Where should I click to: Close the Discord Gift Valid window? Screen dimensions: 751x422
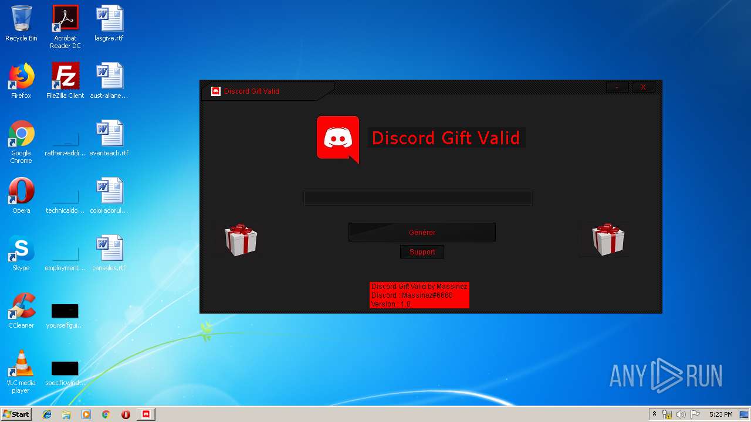(x=644, y=87)
